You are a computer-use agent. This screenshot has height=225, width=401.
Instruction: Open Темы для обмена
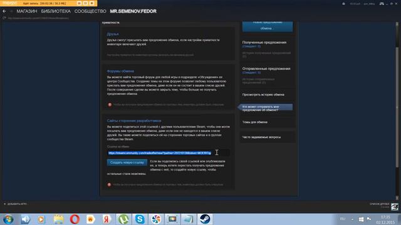[x=255, y=122]
